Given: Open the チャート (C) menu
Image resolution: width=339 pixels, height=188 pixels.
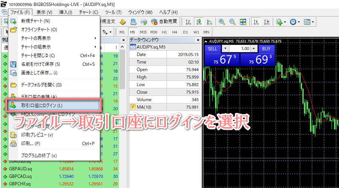Looking at the screenshot, I should tap(89, 12).
